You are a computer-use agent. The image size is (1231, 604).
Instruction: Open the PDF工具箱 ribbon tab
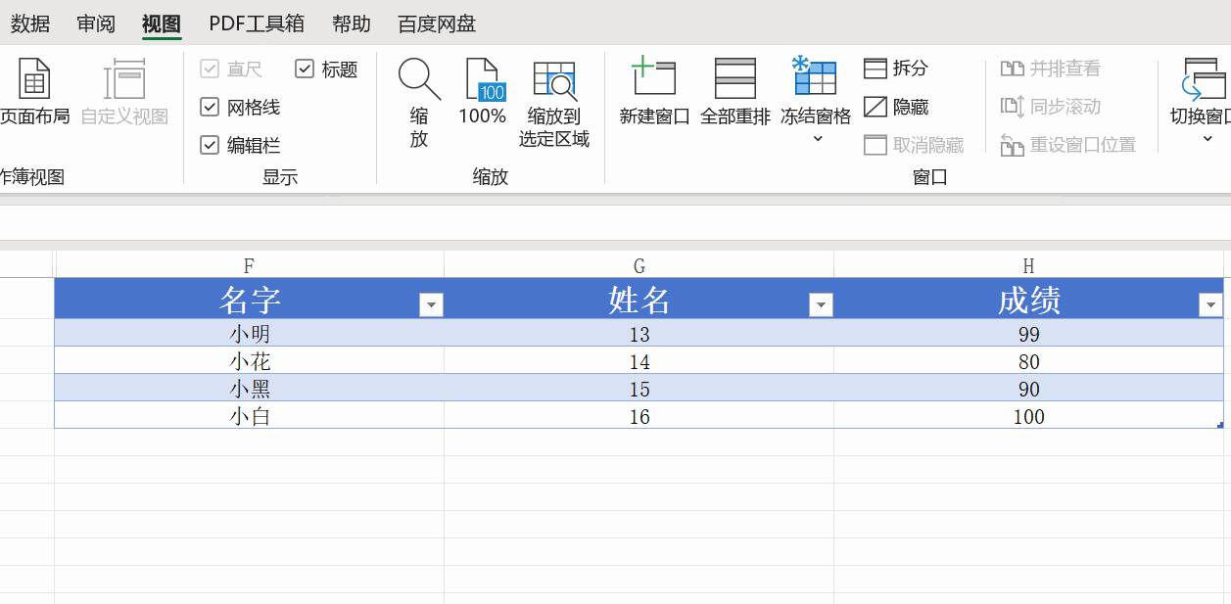[257, 23]
